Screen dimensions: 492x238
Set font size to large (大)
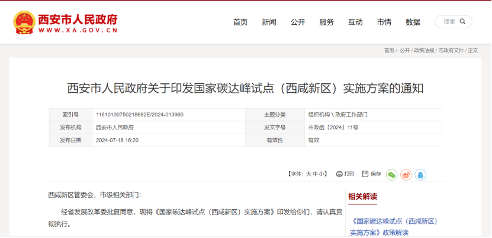pos(308,174)
